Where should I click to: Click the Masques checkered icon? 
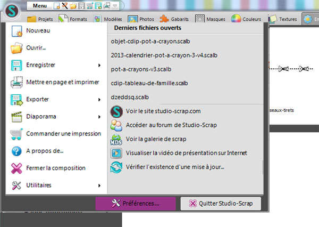[199, 19]
